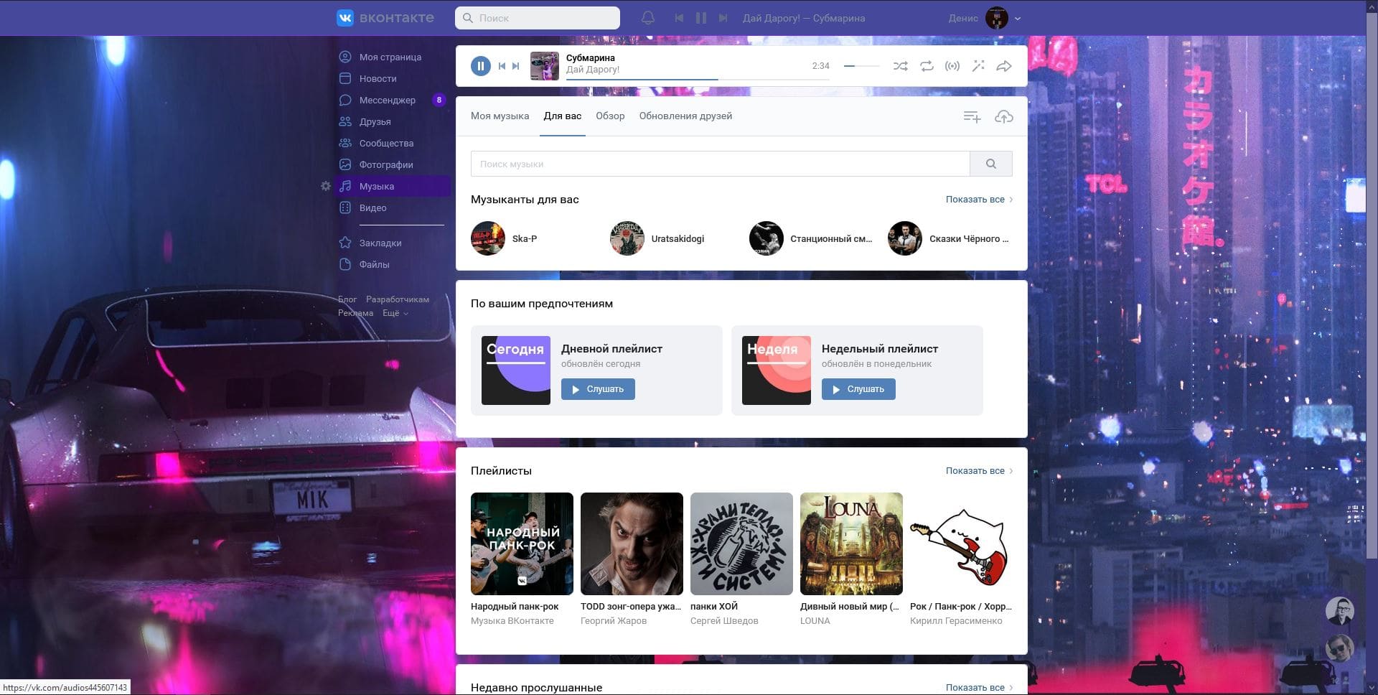Expand the profile menu next to Денис
The image size is (1378, 695).
click(1017, 18)
